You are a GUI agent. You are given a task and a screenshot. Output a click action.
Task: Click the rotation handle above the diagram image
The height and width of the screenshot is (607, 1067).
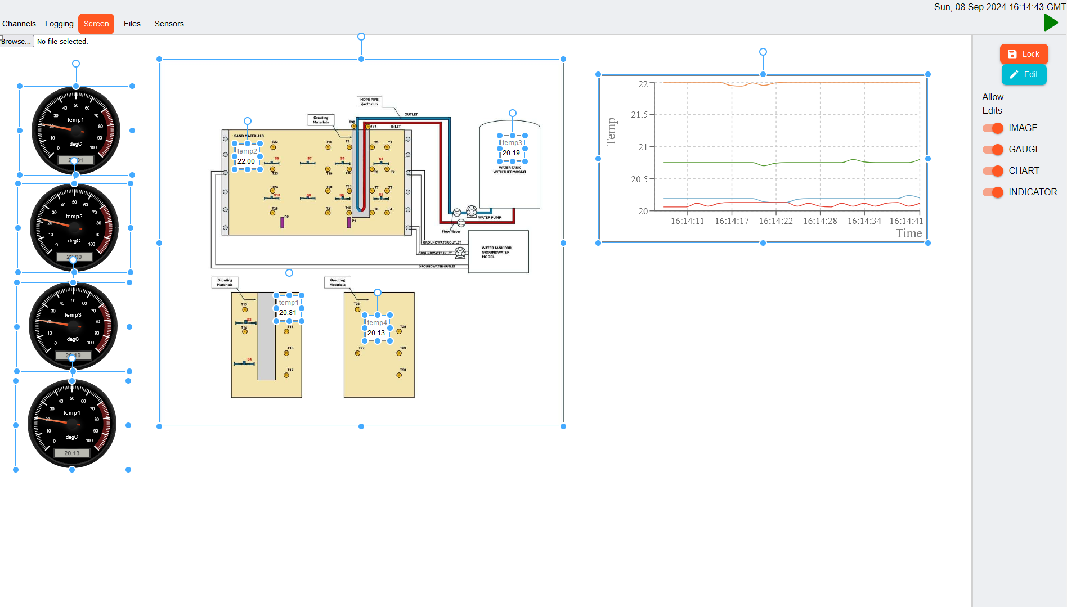point(361,37)
